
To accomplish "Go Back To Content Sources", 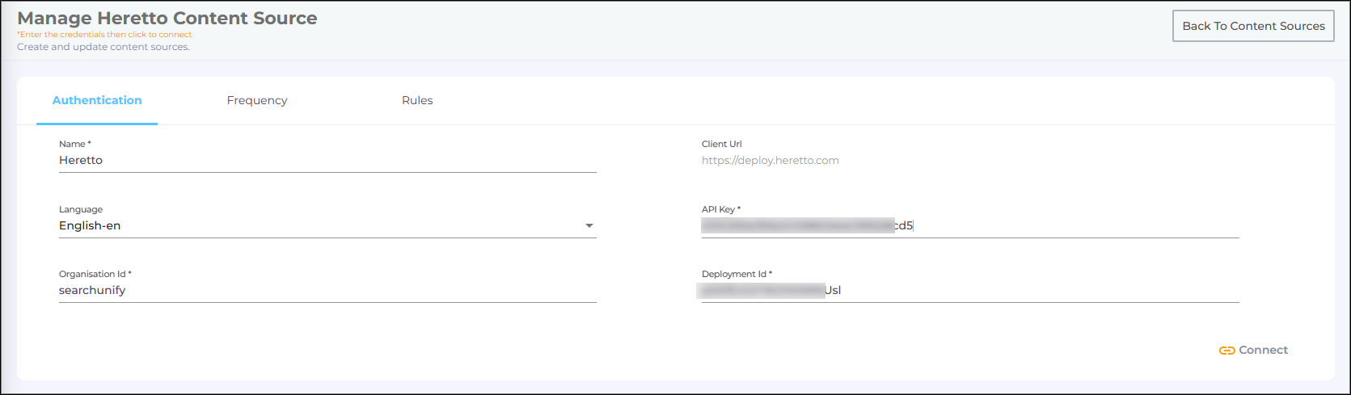I will [1252, 26].
